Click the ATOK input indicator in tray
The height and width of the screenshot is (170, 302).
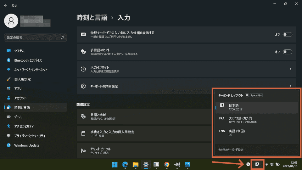(x=257, y=164)
